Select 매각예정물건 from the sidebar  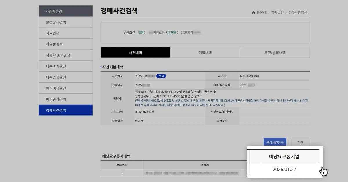65,88
